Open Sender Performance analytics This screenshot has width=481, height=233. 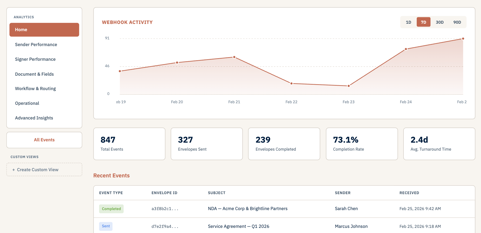(x=36, y=44)
